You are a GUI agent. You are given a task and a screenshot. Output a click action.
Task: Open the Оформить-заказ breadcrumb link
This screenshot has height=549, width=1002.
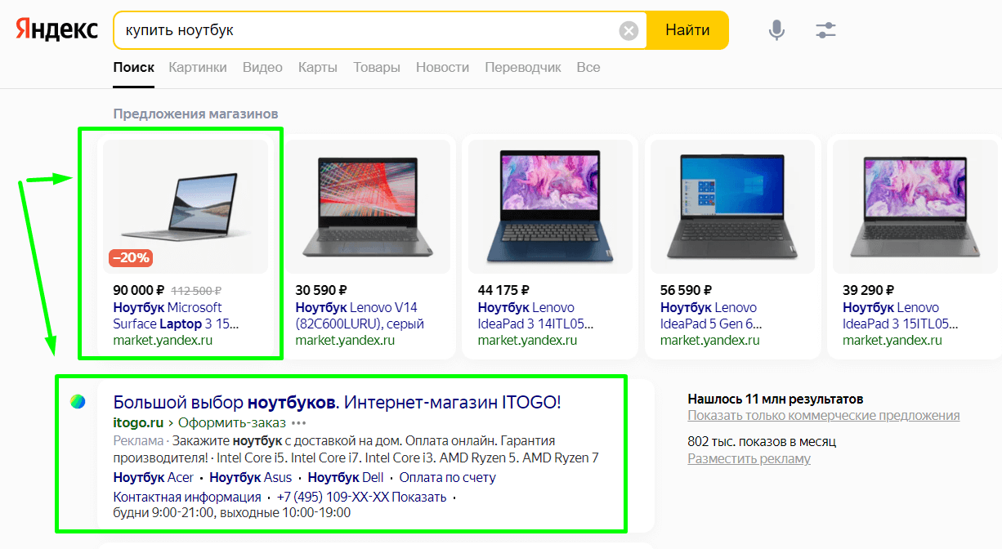point(232,423)
